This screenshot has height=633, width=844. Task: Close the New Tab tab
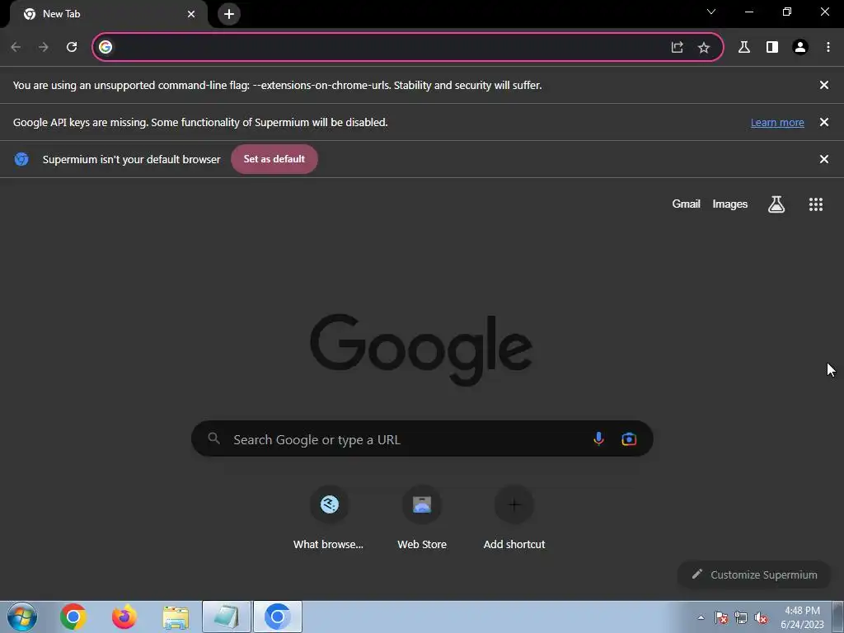pyautogui.click(x=191, y=14)
